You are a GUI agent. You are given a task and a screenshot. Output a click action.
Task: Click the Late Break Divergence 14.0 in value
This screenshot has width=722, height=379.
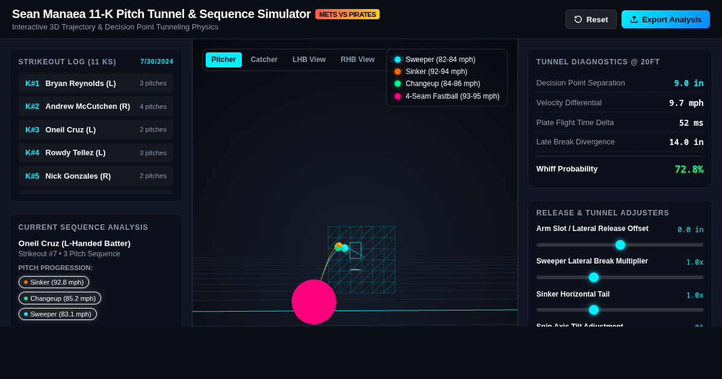click(687, 142)
